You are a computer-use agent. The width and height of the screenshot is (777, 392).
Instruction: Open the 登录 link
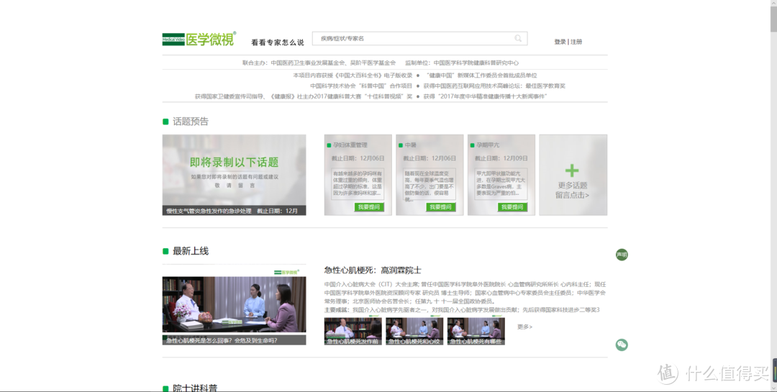point(560,42)
